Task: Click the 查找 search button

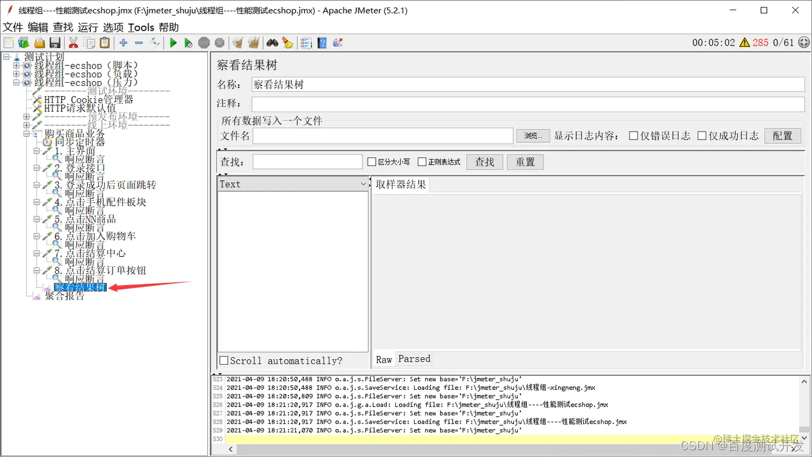Action: coord(484,162)
